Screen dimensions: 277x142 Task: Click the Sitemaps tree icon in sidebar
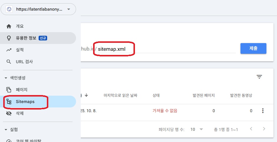coord(9,102)
